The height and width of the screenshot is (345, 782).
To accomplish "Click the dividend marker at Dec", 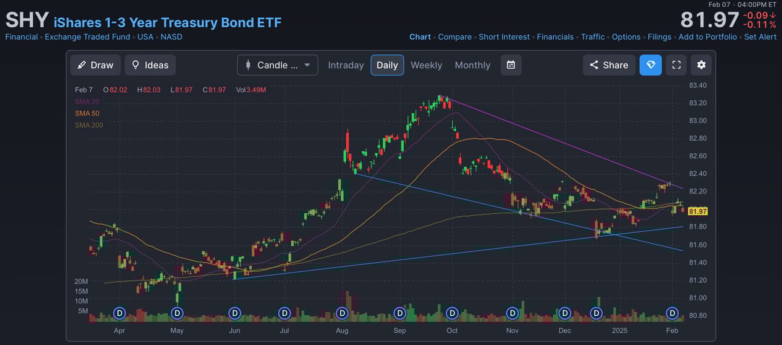I will click(565, 313).
